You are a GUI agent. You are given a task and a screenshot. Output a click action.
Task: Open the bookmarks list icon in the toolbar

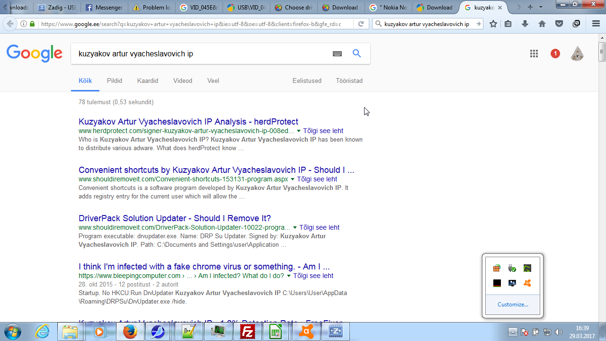tap(508, 24)
